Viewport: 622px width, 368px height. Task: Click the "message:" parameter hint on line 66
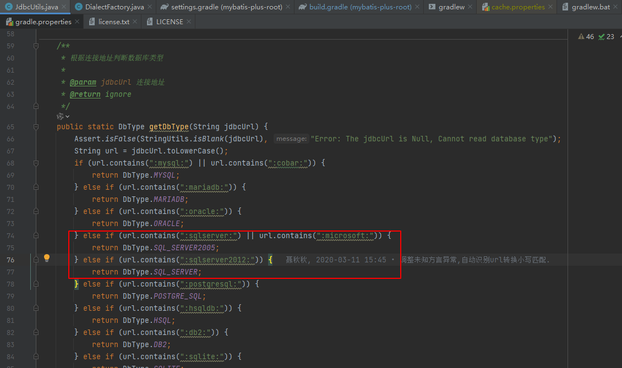[x=291, y=139]
